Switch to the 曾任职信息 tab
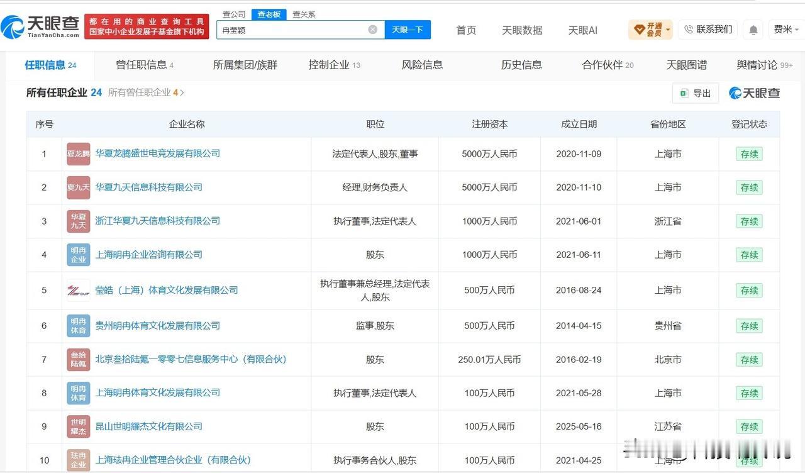805x473 pixels. pos(145,65)
